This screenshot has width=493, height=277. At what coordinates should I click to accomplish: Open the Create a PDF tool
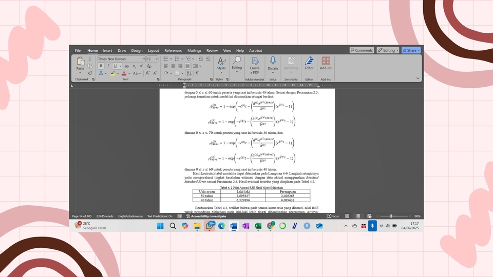click(x=255, y=65)
